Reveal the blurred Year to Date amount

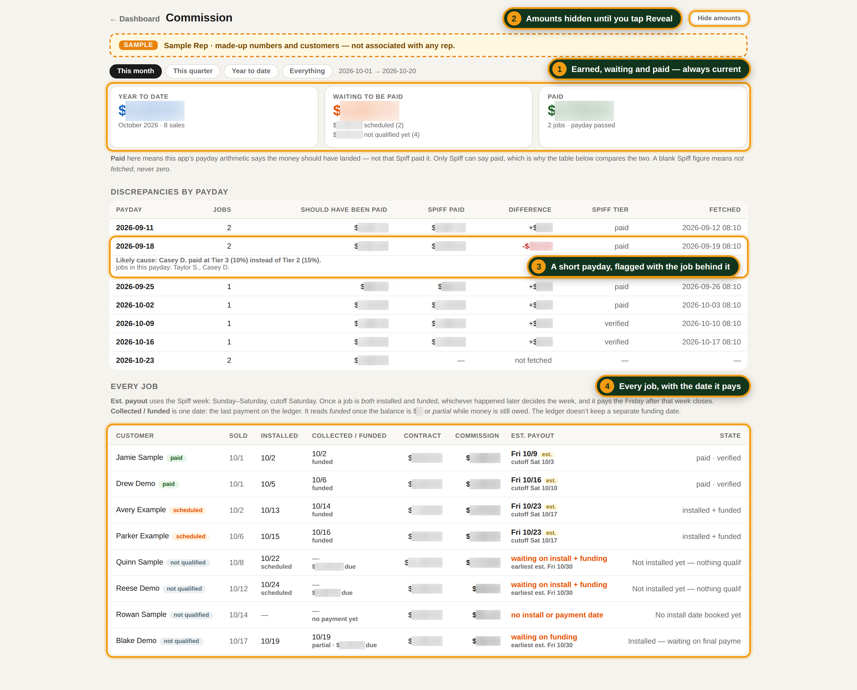[x=155, y=111]
